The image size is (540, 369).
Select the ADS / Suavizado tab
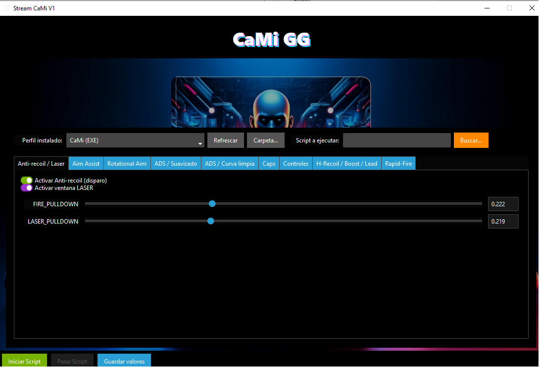176,163
